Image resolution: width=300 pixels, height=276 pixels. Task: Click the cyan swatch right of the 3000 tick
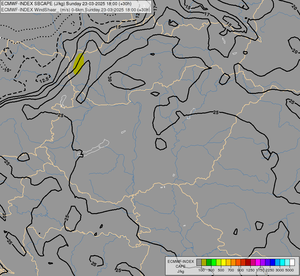[283, 263]
